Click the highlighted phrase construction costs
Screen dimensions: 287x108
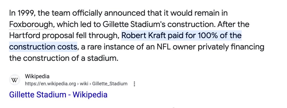click(x=43, y=47)
